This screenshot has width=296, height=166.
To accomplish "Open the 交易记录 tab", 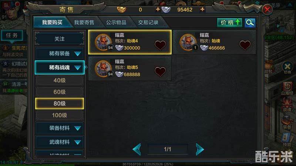I will coord(148,23).
